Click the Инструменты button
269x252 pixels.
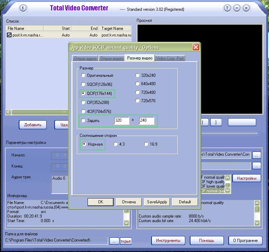click(168, 241)
